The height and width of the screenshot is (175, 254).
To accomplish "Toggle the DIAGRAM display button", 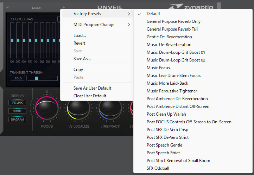I will coord(17,119).
